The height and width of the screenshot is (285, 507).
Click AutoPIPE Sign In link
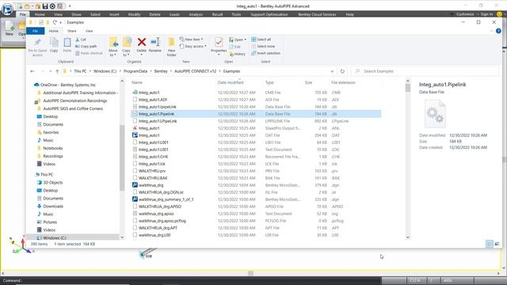click(x=486, y=14)
